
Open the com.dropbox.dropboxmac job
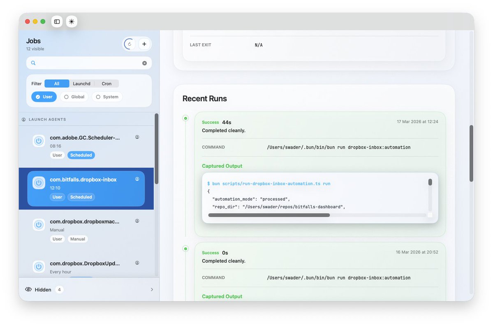(86, 231)
